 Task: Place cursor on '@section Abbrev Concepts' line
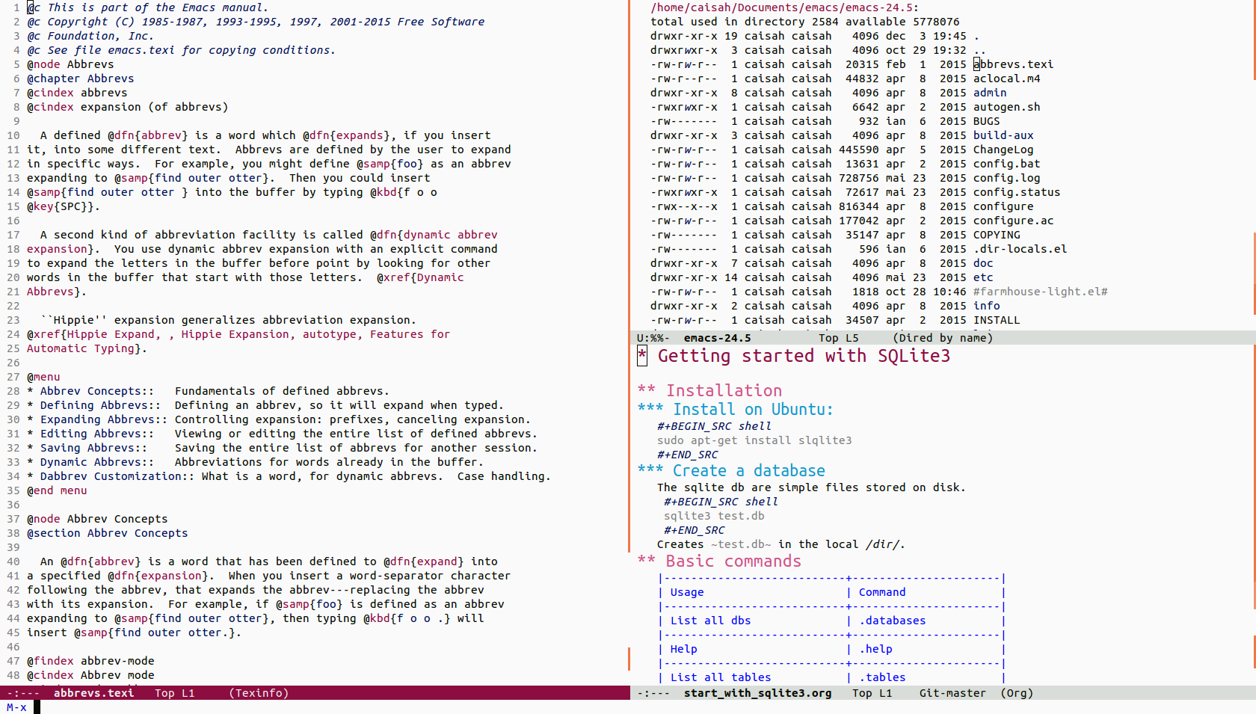[x=108, y=533]
